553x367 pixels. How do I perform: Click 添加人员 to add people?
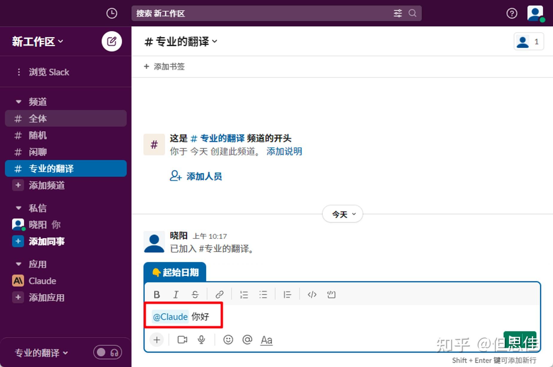[196, 176]
